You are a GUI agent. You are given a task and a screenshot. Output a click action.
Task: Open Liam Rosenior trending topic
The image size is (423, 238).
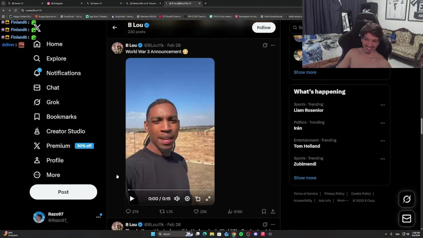309,110
